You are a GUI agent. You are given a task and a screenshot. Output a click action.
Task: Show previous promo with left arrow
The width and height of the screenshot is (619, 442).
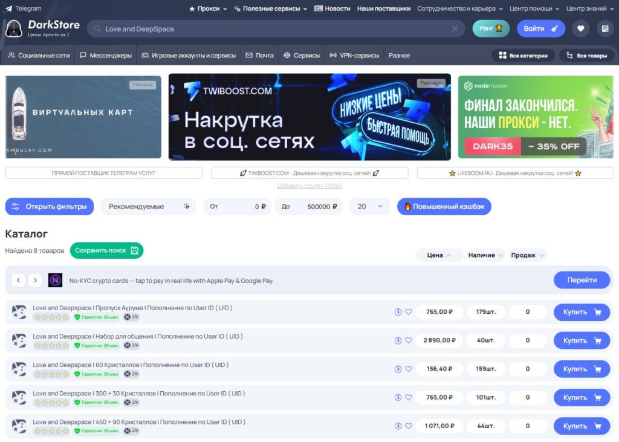18,280
